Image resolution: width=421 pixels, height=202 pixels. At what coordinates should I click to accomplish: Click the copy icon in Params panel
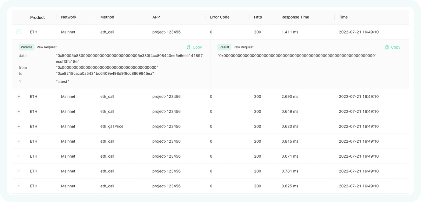pyautogui.click(x=189, y=47)
